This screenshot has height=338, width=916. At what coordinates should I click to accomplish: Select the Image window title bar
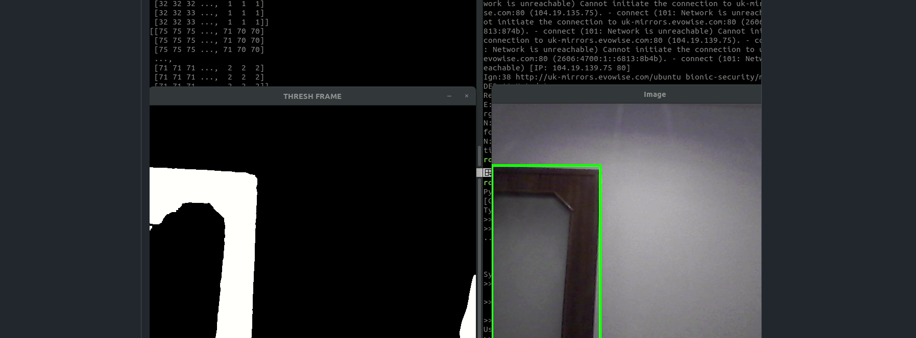[654, 94]
